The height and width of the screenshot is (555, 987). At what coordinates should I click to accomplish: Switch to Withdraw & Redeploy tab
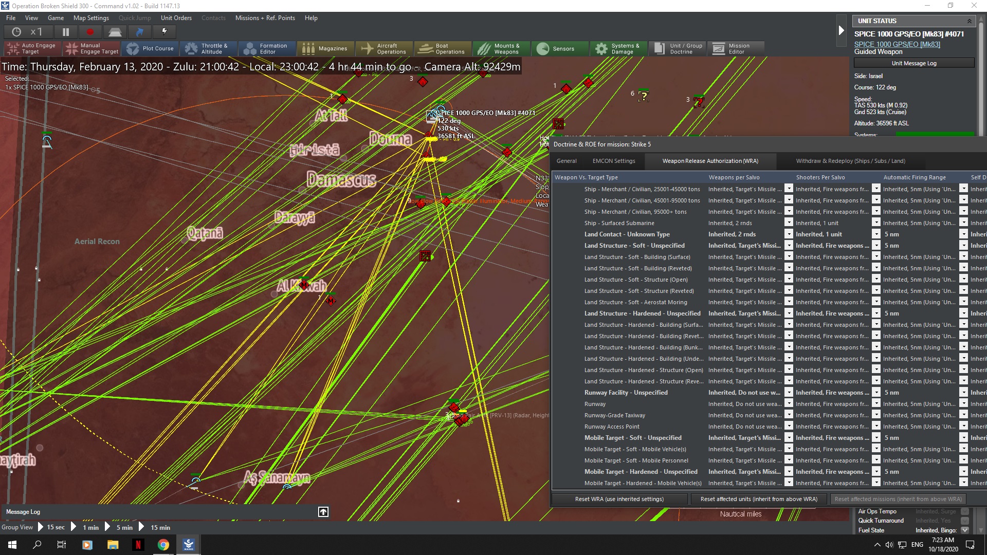pyautogui.click(x=850, y=161)
